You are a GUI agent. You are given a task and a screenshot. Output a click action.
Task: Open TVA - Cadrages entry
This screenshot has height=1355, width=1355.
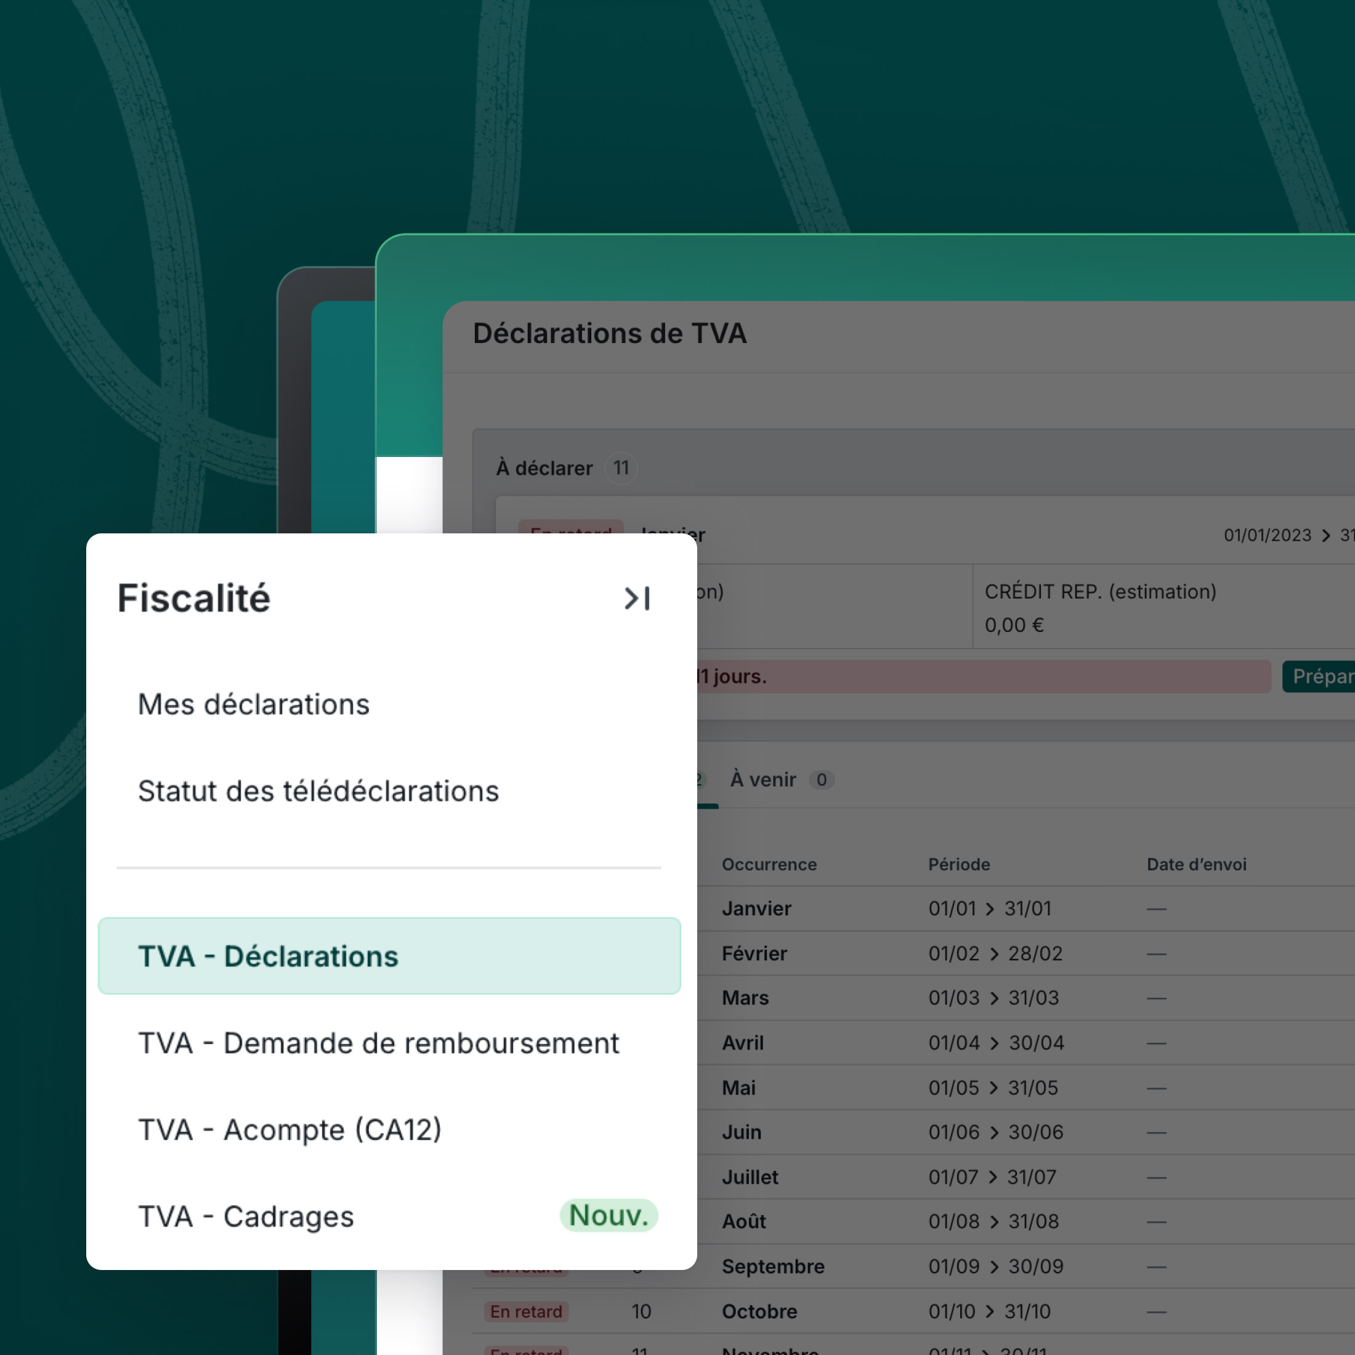pos(246,1217)
